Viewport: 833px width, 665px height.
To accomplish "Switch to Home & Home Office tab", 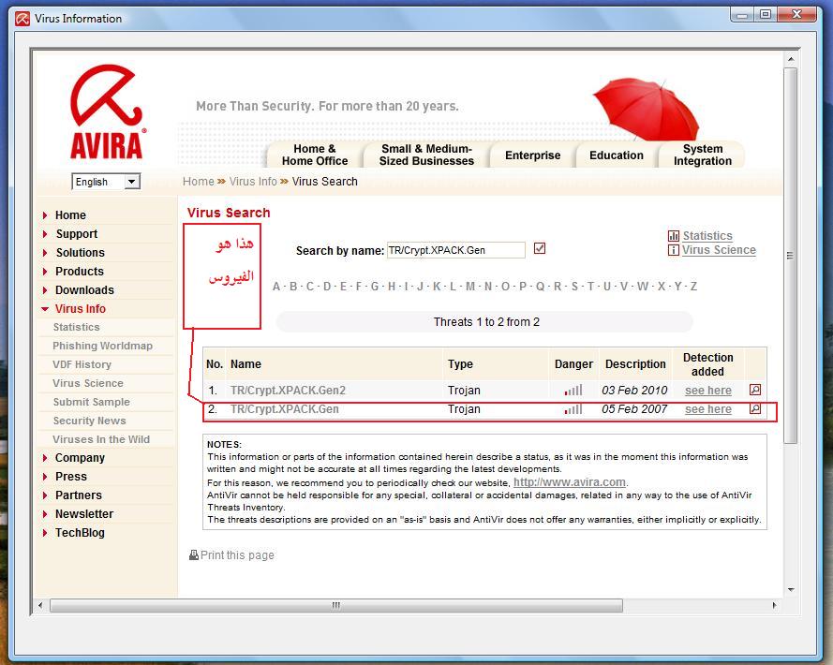I will 314,155.
